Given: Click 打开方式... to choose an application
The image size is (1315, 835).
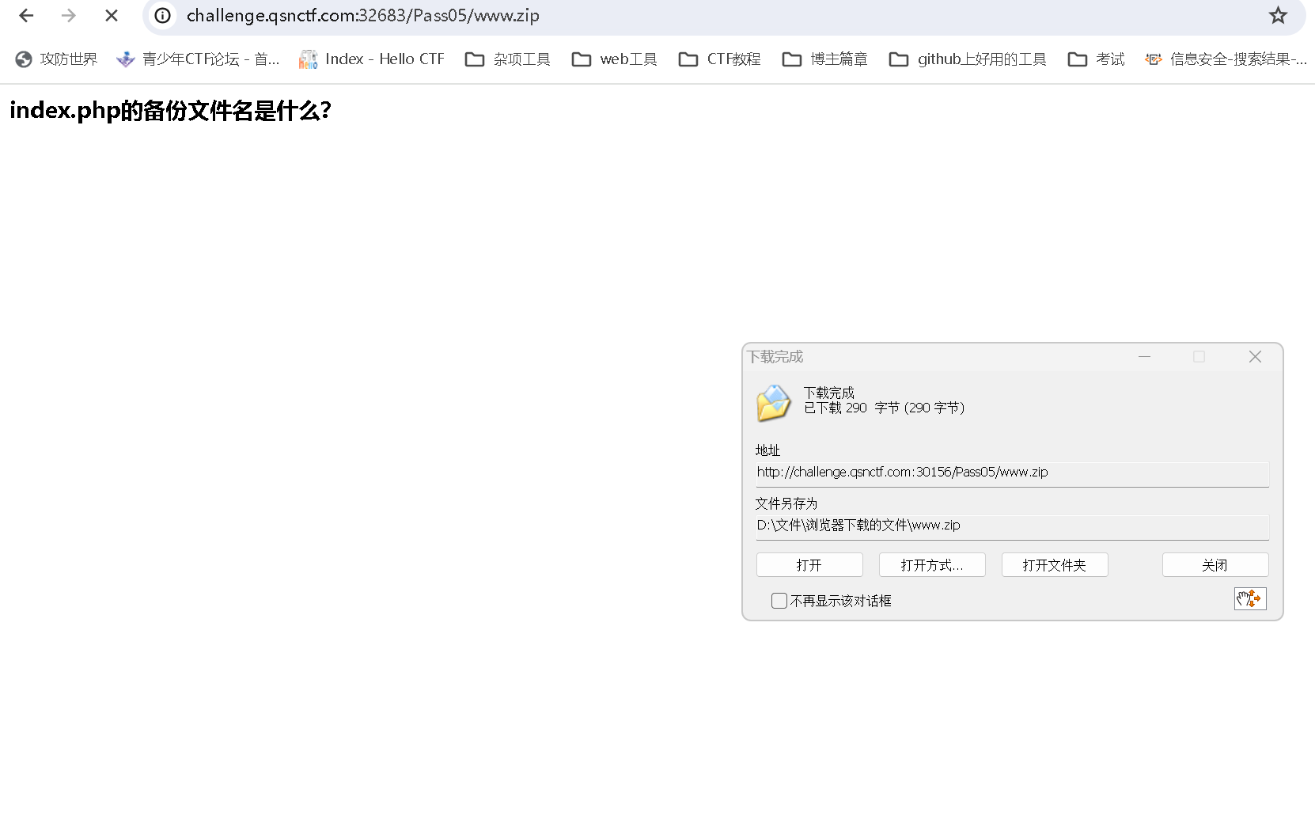Looking at the screenshot, I should click(931, 564).
